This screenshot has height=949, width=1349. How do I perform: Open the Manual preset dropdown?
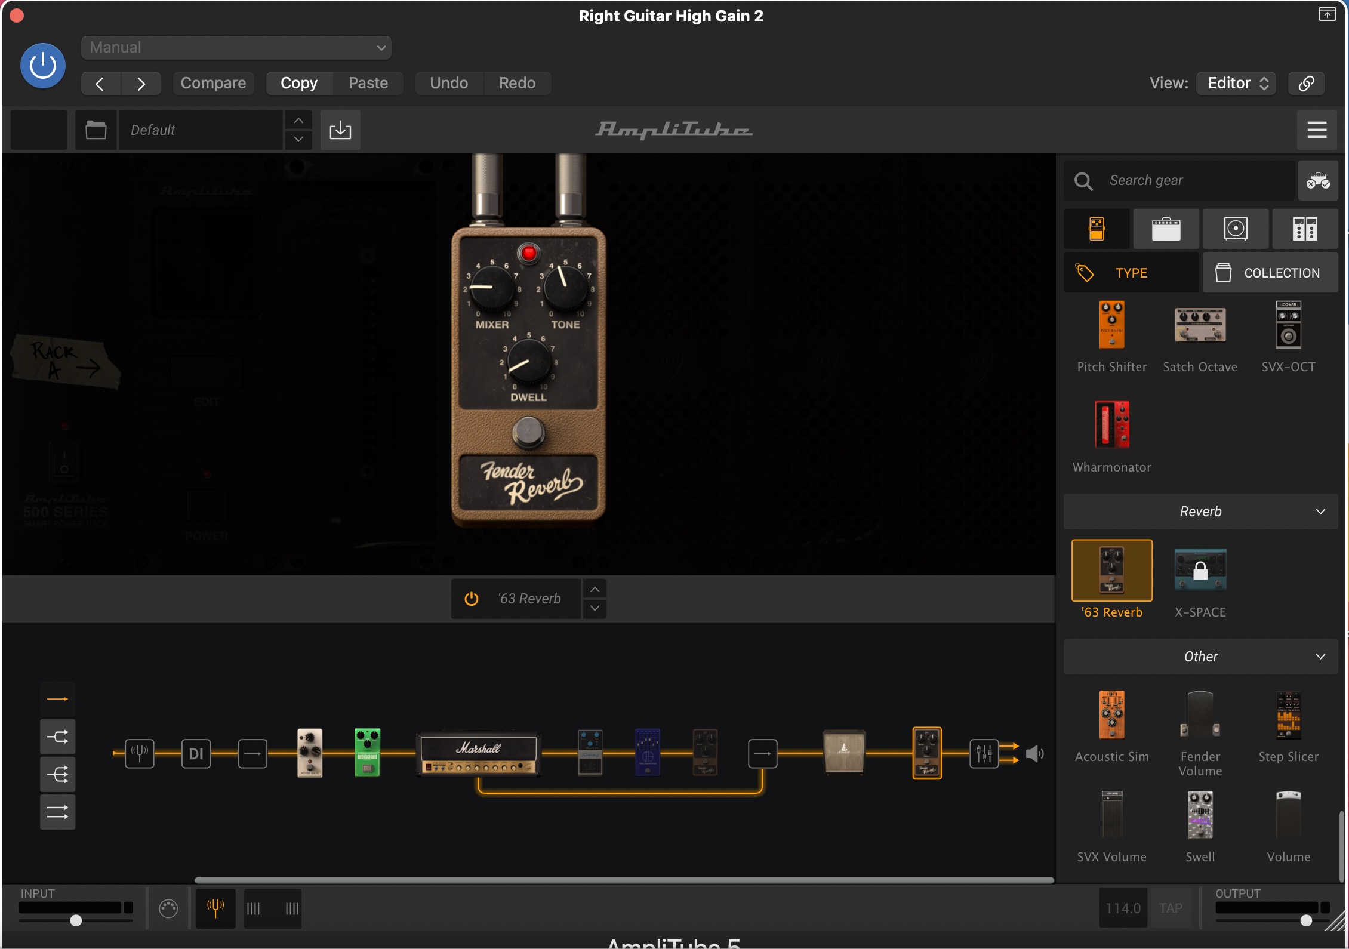pyautogui.click(x=236, y=47)
